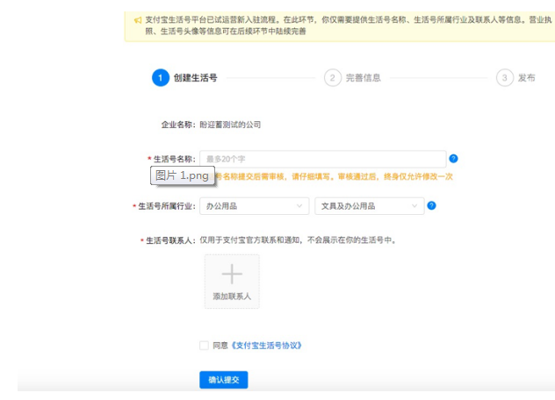
Task: Click the 确认提交 button
Action: tap(223, 380)
